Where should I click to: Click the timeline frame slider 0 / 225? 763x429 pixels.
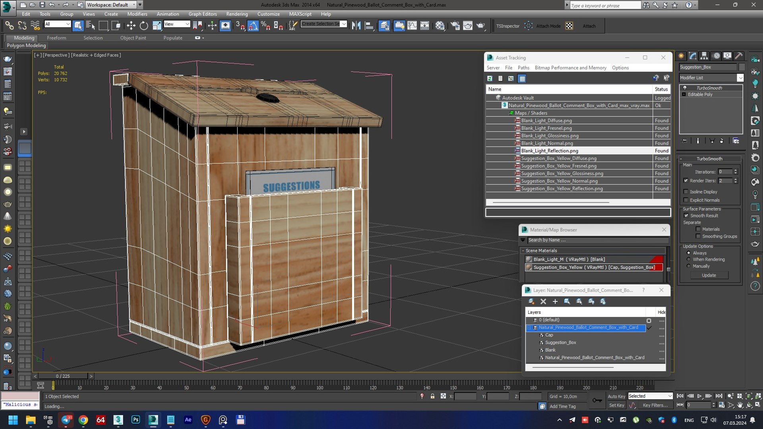(63, 376)
